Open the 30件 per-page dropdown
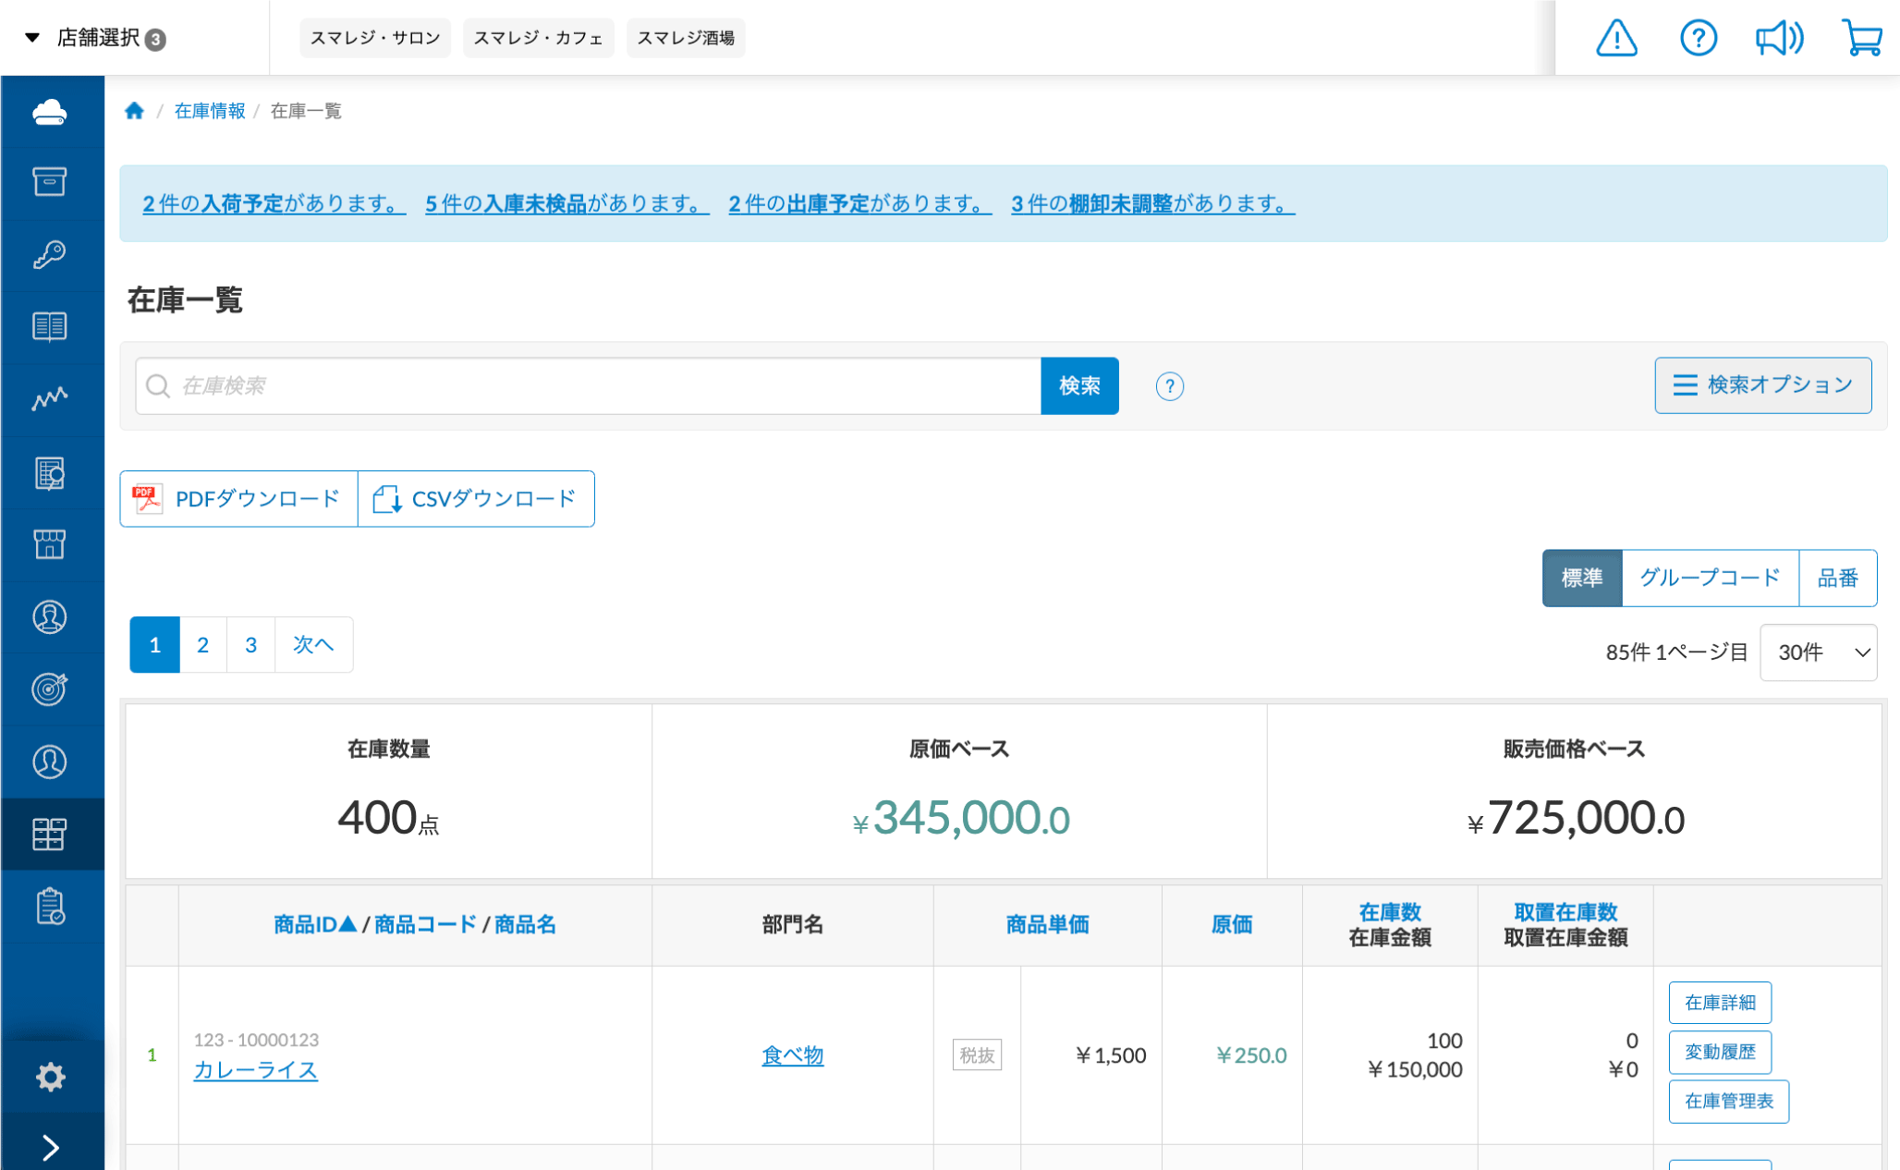Screen dimensions: 1900x1170 (1818, 652)
